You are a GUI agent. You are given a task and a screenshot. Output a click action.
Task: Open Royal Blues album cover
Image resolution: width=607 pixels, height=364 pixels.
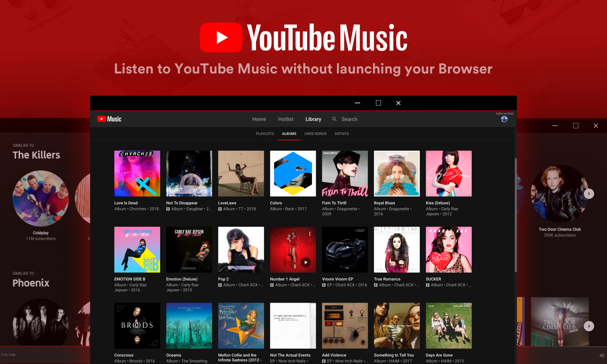pos(397,174)
